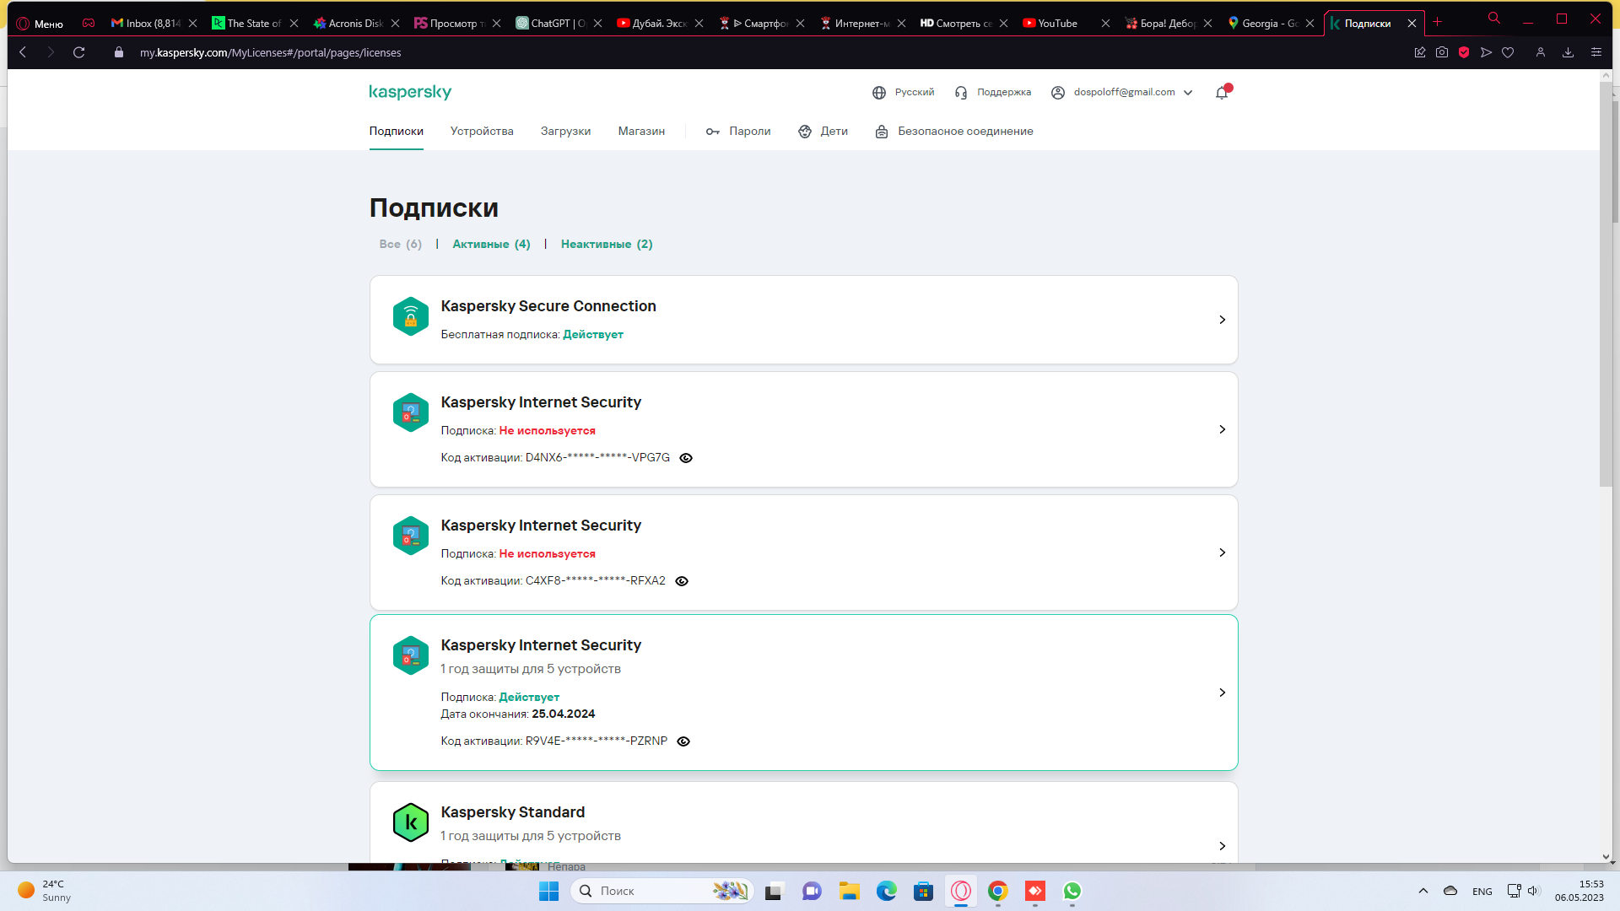Open WhatsApp from the taskbar
The width and height of the screenshot is (1620, 911).
pyautogui.click(x=1072, y=891)
